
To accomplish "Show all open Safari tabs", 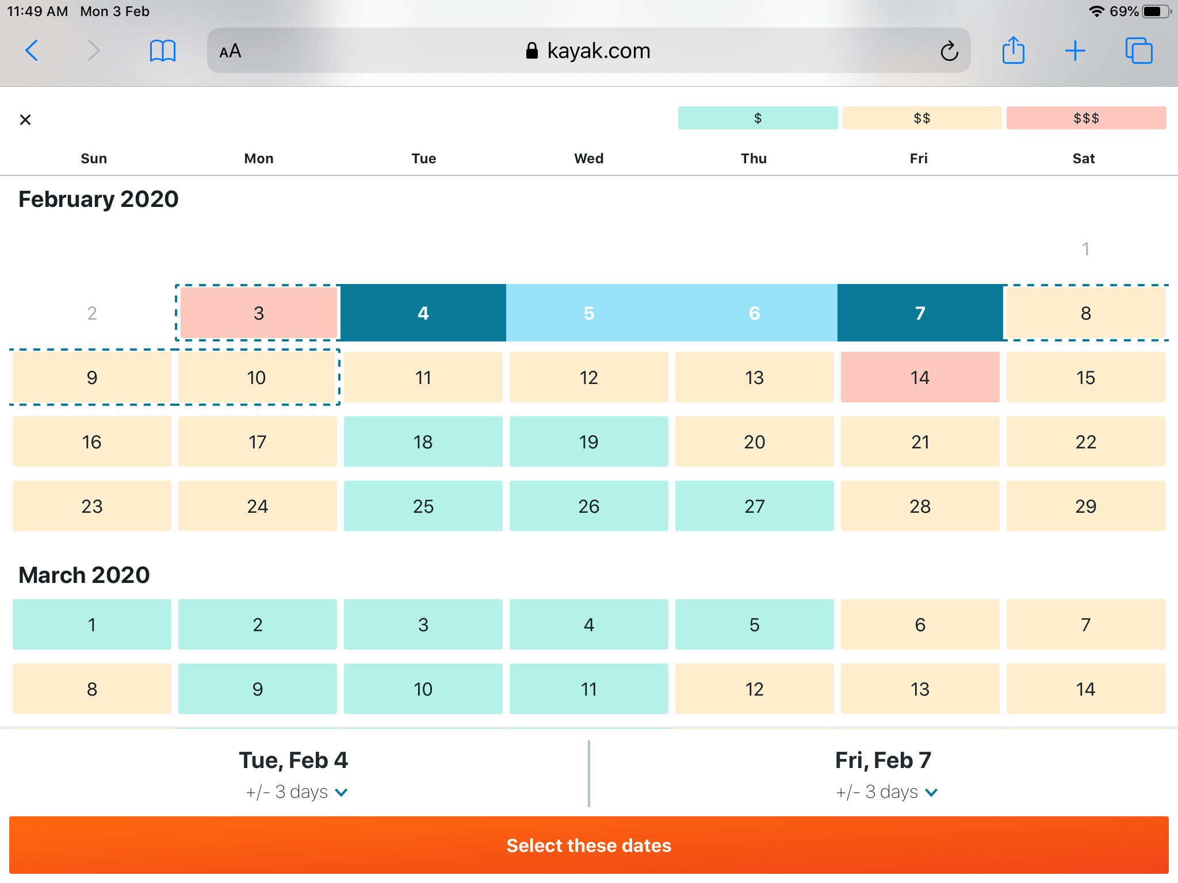I will coord(1138,51).
